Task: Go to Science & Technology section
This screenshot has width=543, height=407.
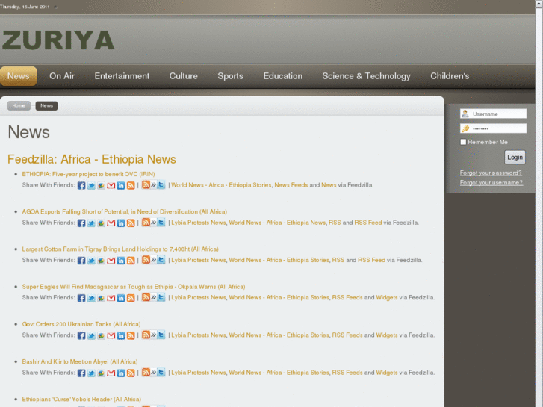Action: (367, 76)
